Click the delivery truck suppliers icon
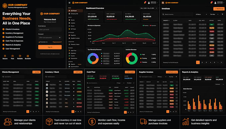Viewport: 226px width, 129px height. pos(144,121)
